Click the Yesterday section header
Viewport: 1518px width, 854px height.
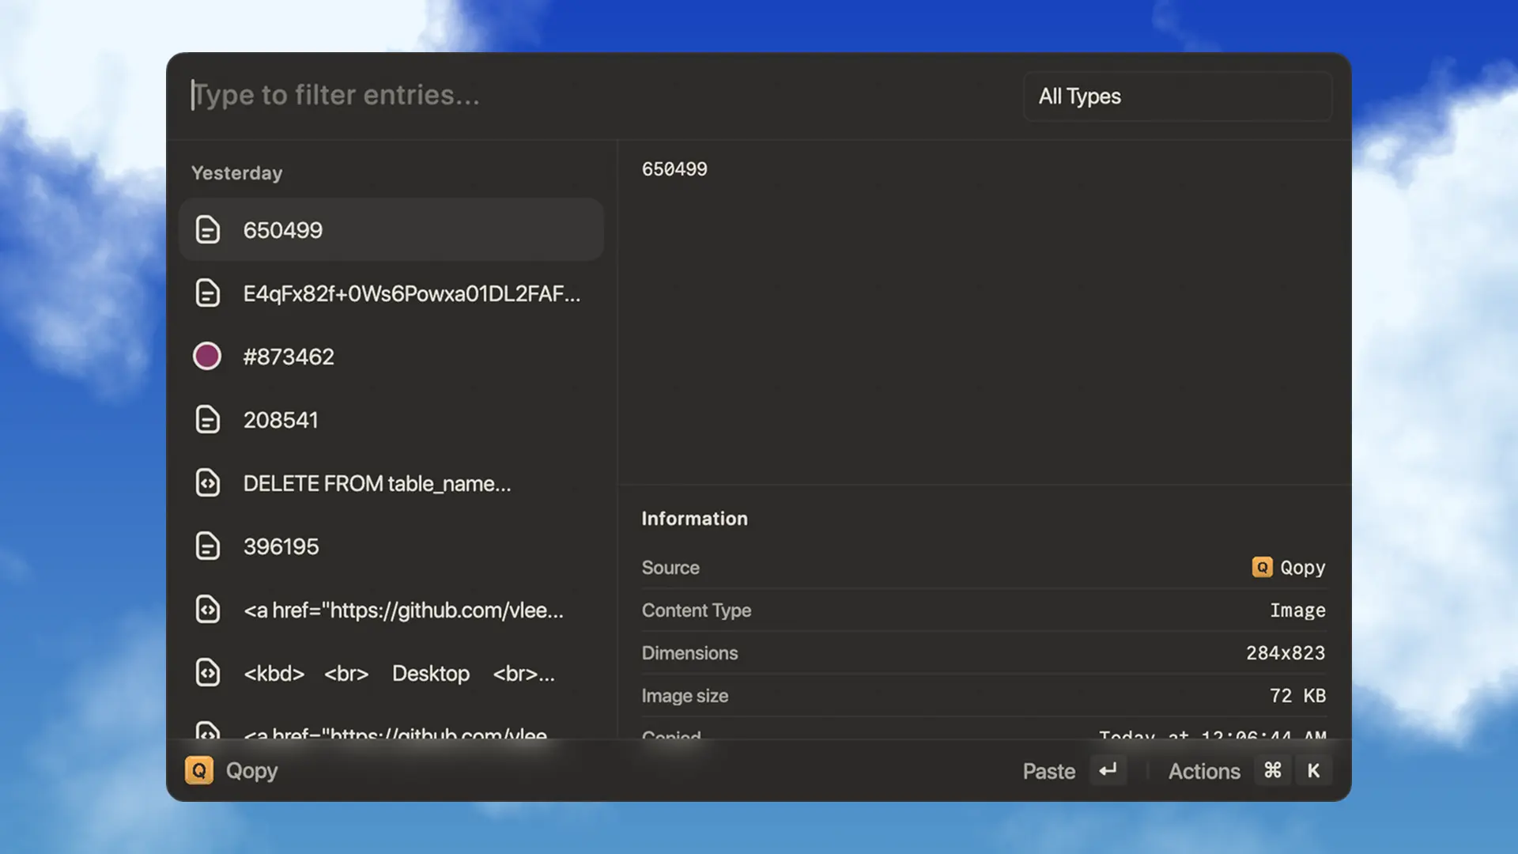[x=236, y=173]
